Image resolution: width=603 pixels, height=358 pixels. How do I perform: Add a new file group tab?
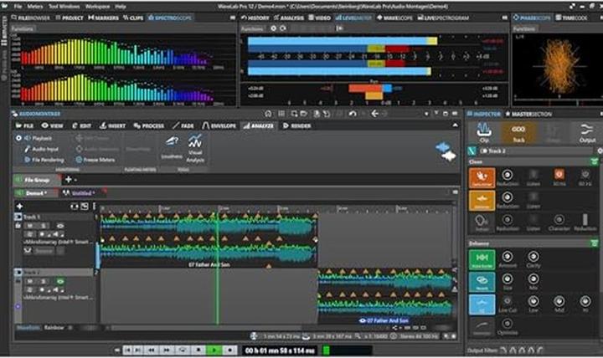click(69, 179)
